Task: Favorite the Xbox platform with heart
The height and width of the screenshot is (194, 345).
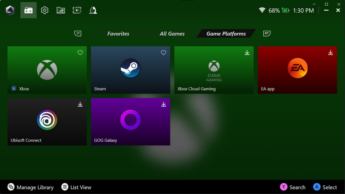Action: [x=80, y=52]
